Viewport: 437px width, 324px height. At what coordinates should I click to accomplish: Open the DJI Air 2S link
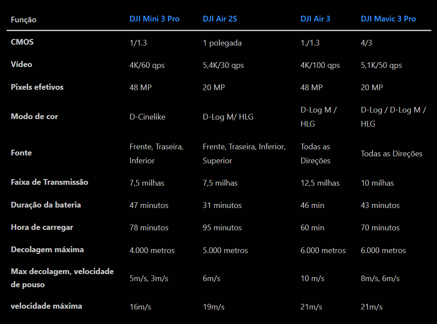[220, 19]
